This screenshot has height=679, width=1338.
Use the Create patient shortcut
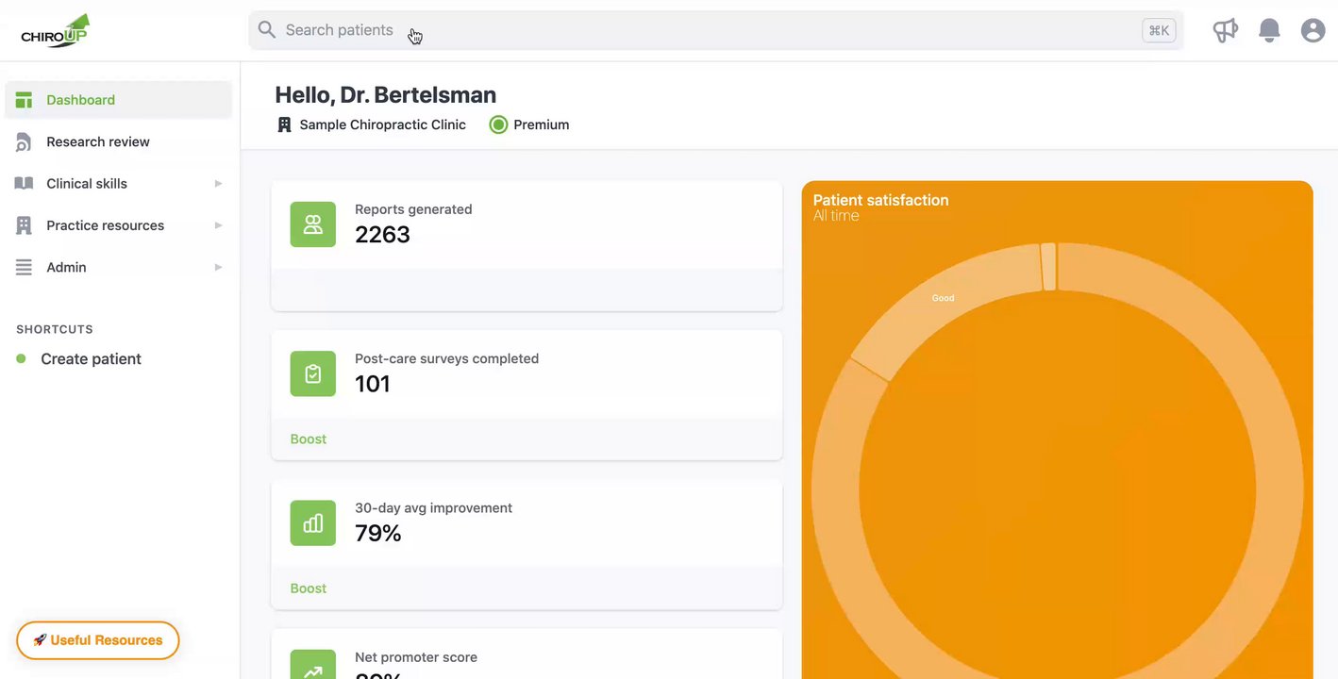91,358
